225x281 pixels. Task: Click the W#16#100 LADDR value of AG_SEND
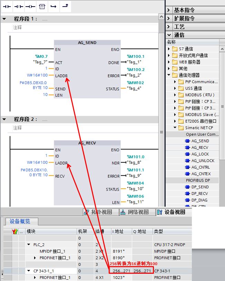tap(37, 75)
